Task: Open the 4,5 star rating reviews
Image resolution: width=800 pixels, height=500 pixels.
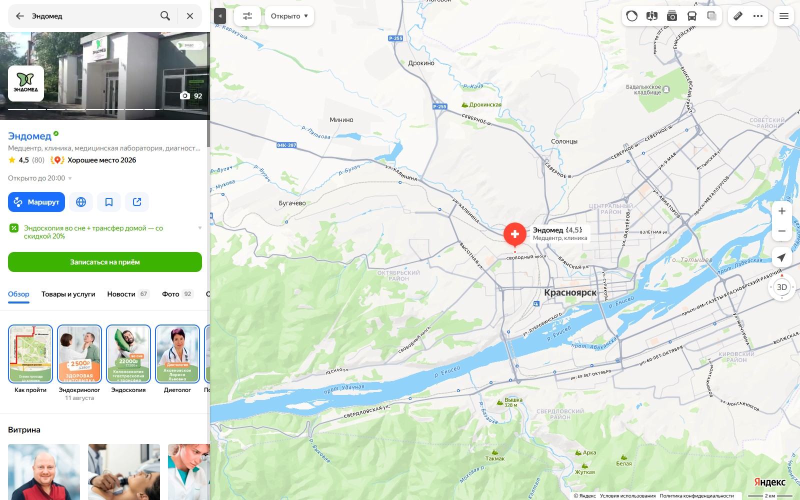Action: pos(26,160)
